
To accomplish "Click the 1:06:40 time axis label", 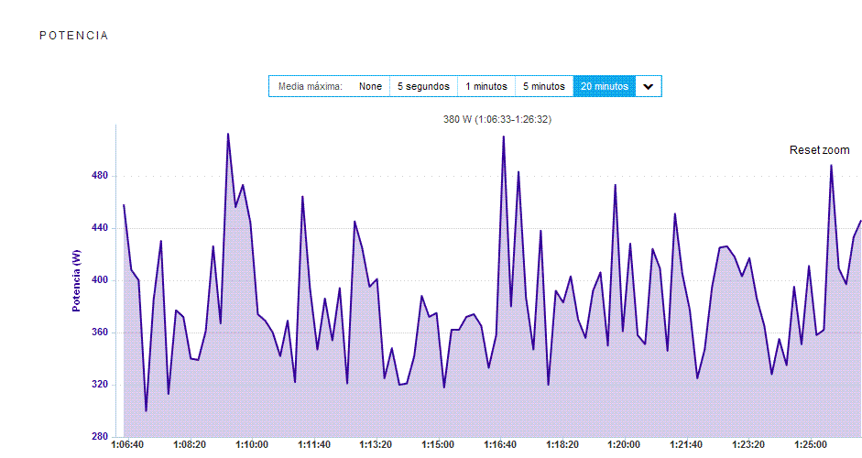I will coord(126,445).
